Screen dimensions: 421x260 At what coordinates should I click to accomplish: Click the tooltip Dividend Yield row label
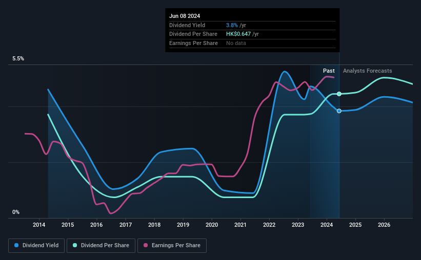pyautogui.click(x=187, y=25)
